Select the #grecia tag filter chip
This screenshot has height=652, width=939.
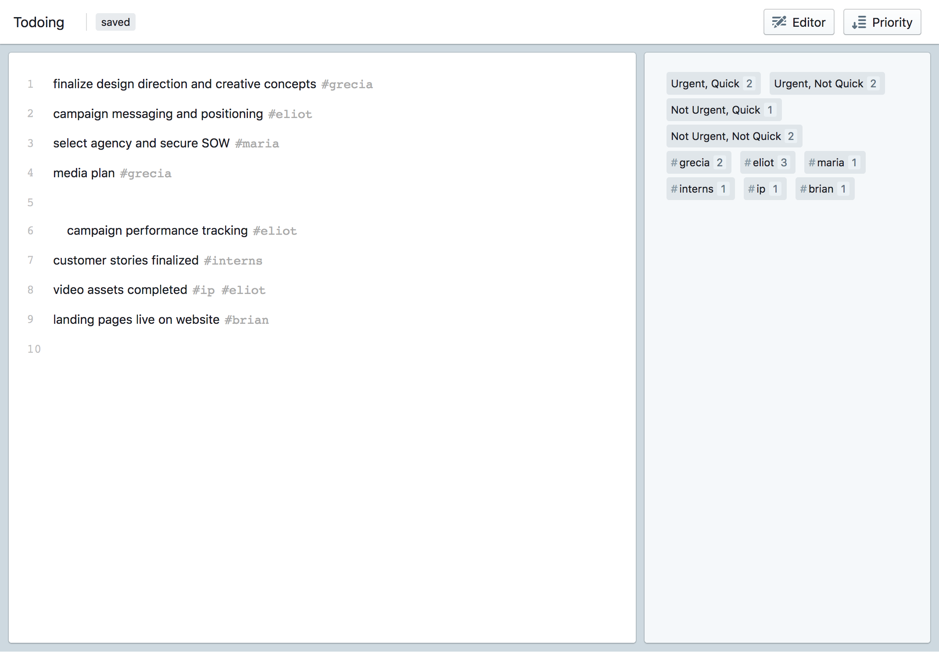[699, 162]
